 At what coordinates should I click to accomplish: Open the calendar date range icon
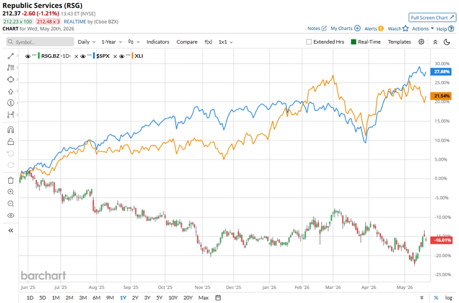(x=218, y=298)
